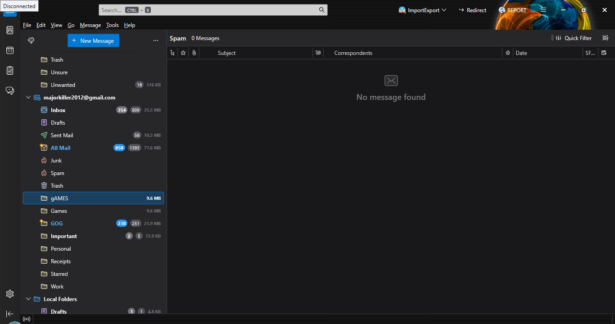The image size is (615, 324).
Task: Sort by the junk status flame column
Action: click(508, 53)
